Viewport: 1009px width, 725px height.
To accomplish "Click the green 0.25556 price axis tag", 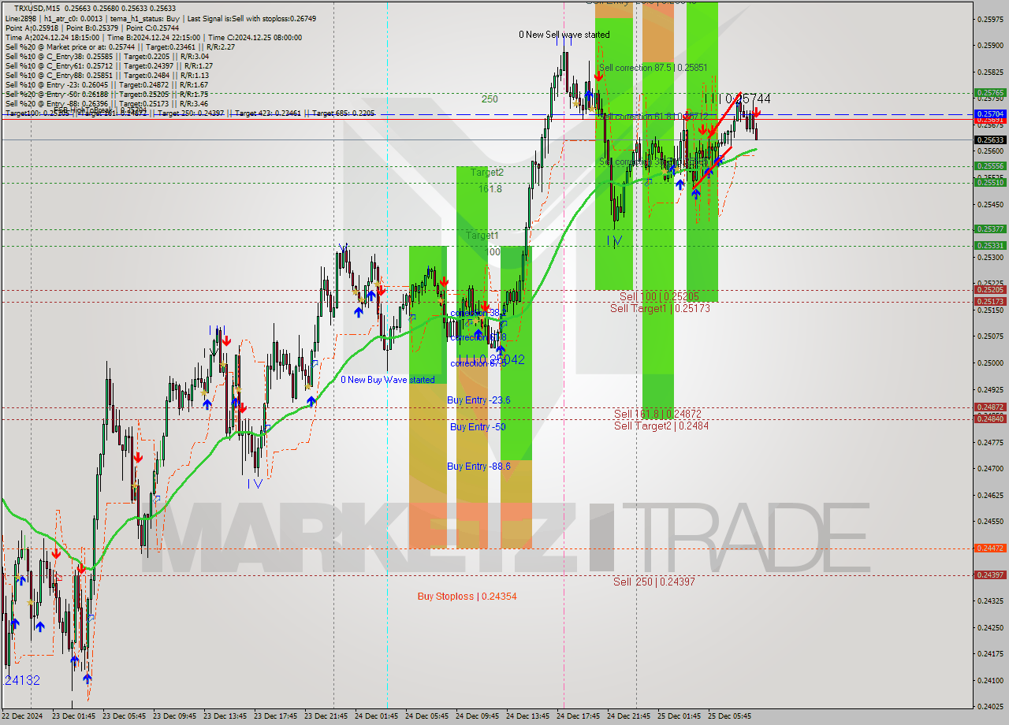I will [990, 166].
